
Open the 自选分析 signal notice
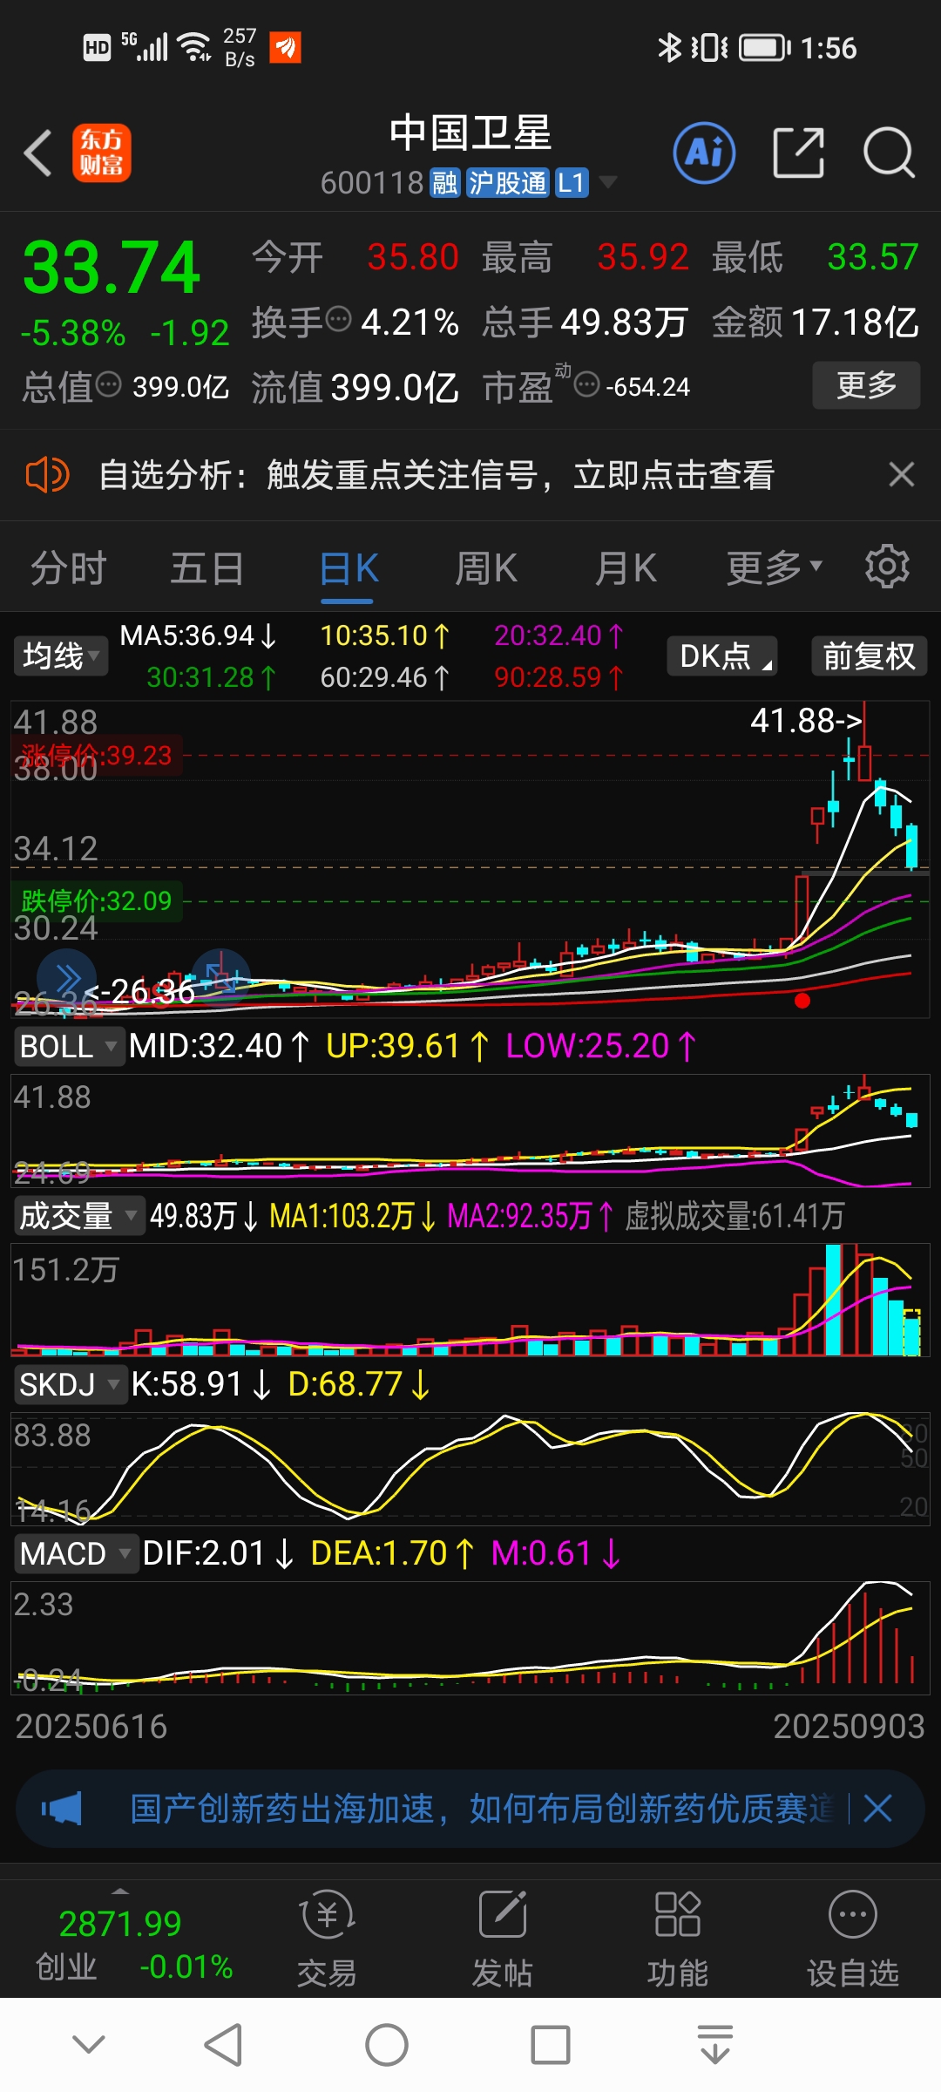(437, 475)
